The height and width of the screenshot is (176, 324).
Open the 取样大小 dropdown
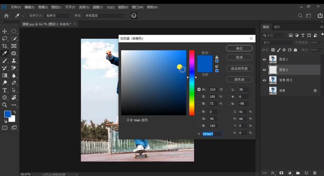coord(58,16)
